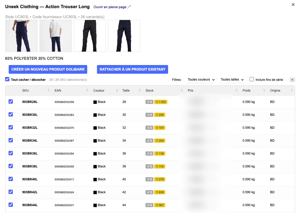Click EAN 5055682032363
Image resolution: width=298 pixels, height=213 pixels.
tap(64, 115)
